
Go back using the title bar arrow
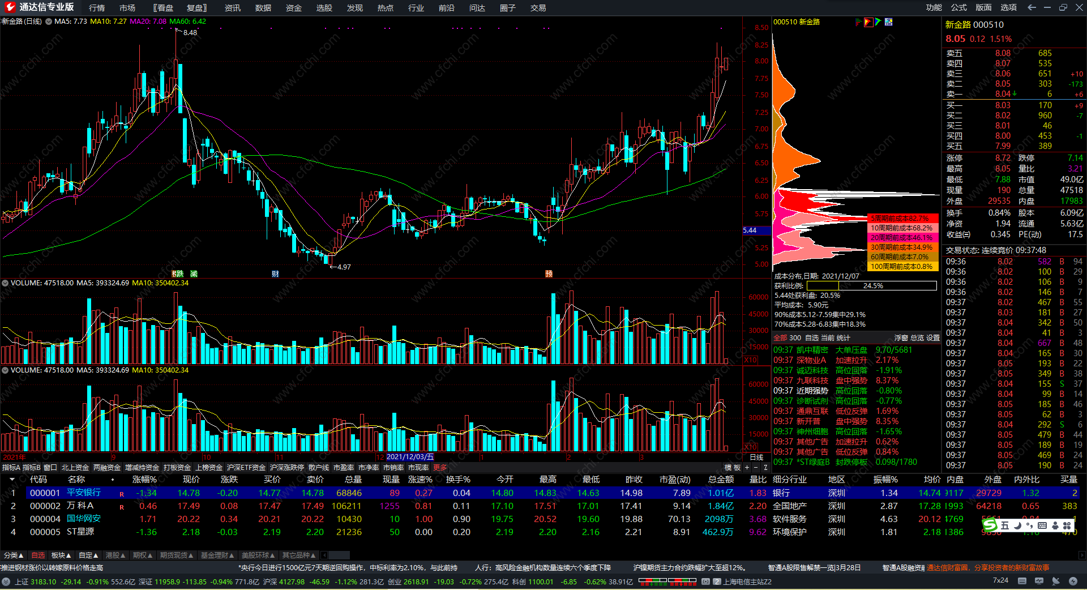click(x=1032, y=7)
